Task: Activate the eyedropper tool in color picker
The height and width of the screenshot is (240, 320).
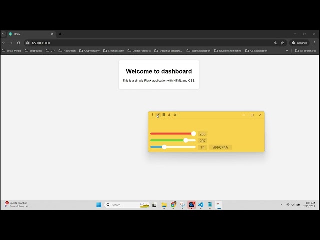Action: pos(158,115)
